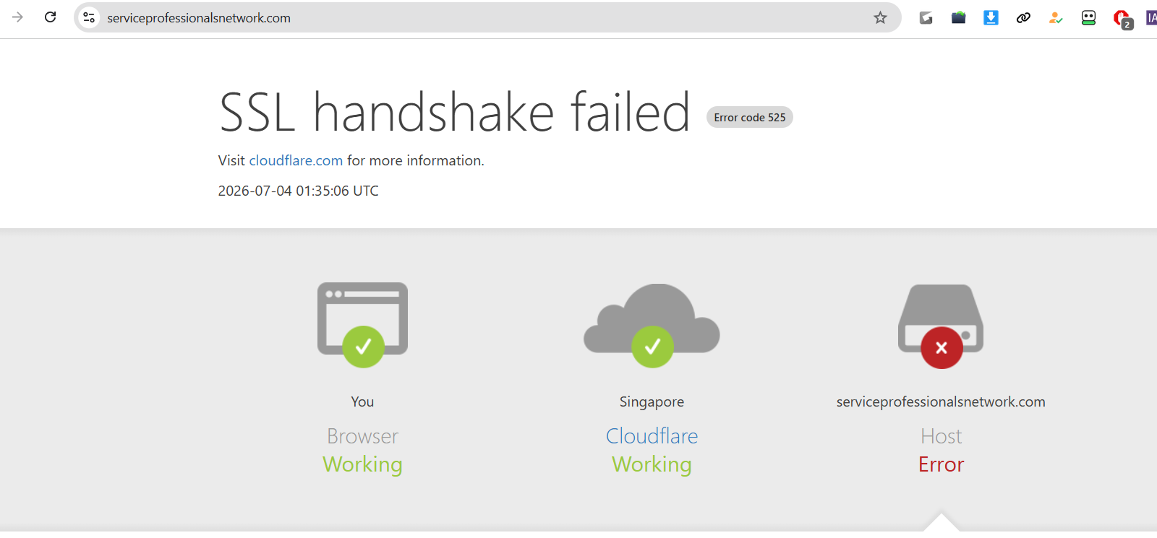Follow the cloudflare.com link
Screen dimensions: 1157x538
[296, 160]
